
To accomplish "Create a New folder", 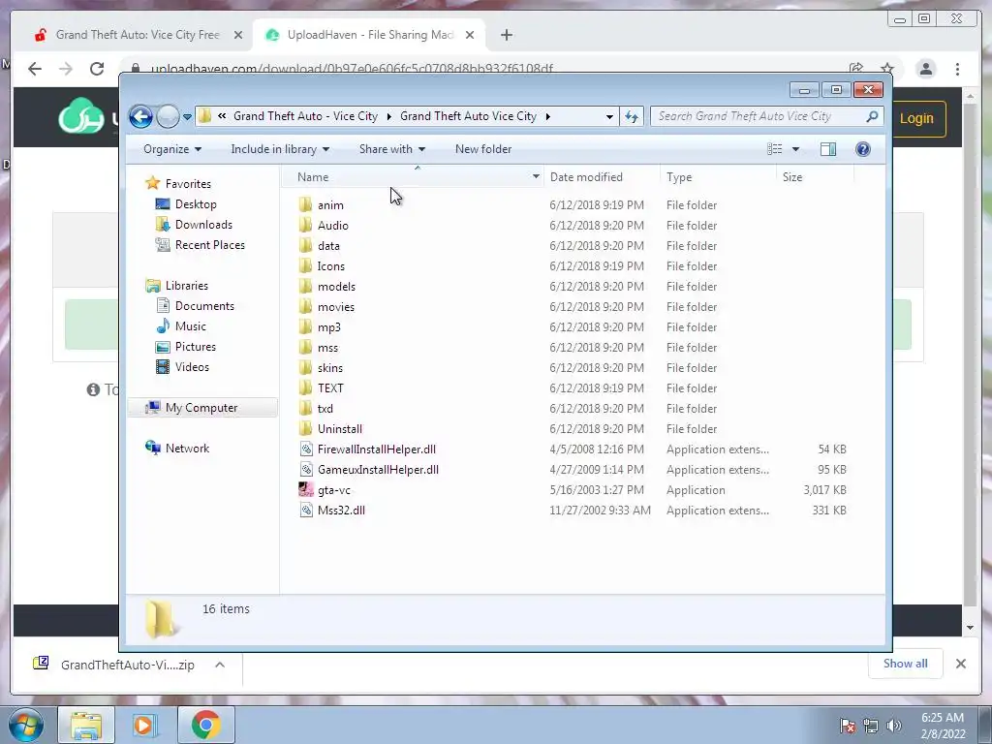I will tap(483, 149).
